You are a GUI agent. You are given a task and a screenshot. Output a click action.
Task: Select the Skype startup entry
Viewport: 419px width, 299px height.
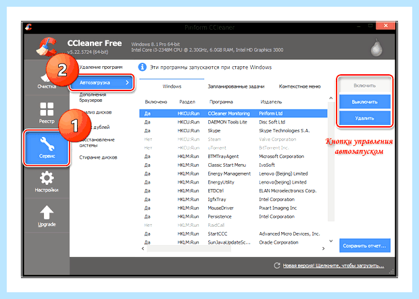pyautogui.click(x=233, y=130)
